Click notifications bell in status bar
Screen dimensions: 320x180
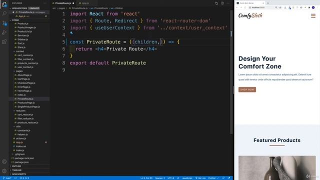(x=229, y=178)
